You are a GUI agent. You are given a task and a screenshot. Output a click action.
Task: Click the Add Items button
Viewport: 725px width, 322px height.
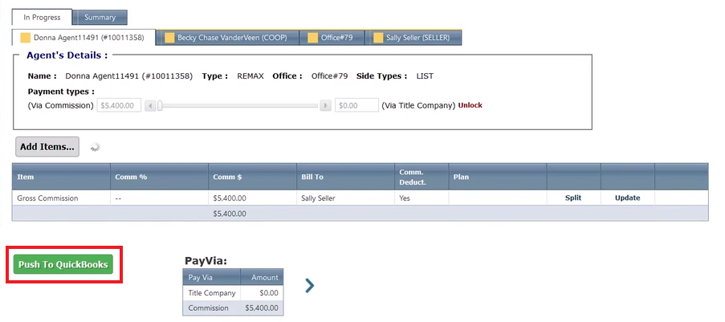(x=47, y=146)
